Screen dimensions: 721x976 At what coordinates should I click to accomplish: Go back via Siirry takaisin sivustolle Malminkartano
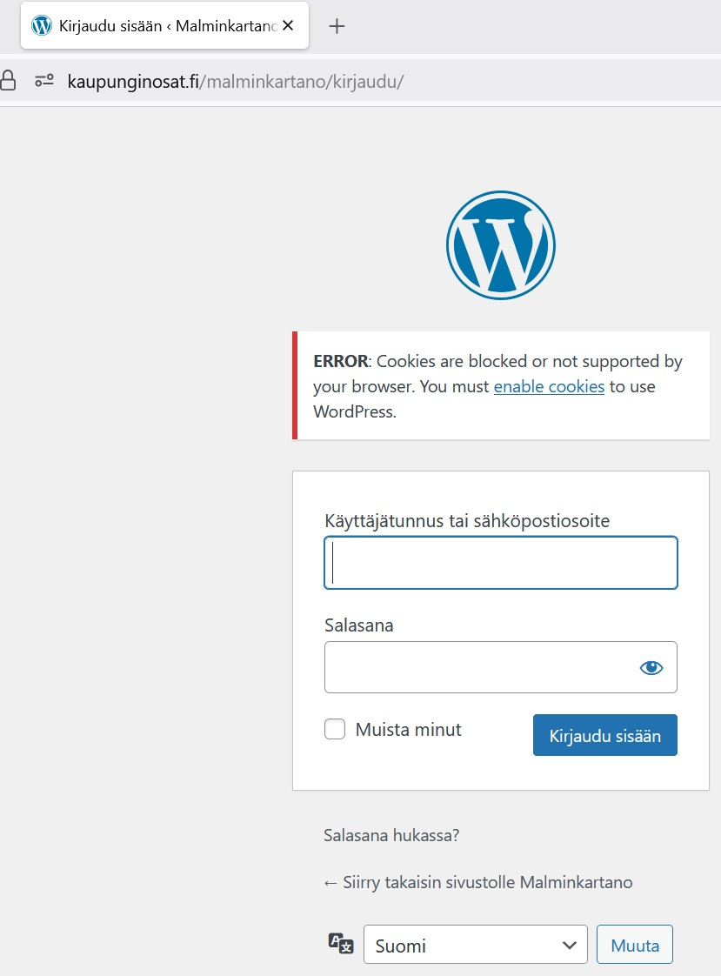[477, 882]
